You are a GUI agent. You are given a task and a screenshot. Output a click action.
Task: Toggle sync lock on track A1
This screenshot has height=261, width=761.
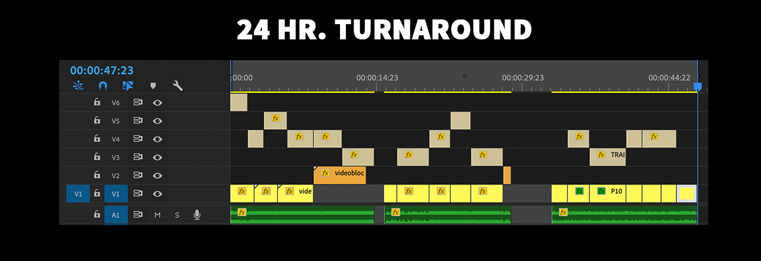click(138, 214)
